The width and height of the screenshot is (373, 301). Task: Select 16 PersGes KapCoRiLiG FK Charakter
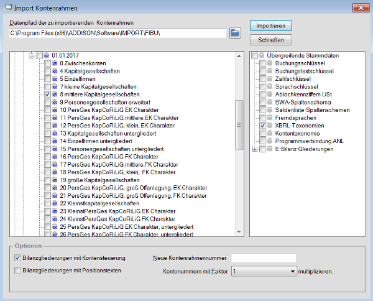(109, 157)
